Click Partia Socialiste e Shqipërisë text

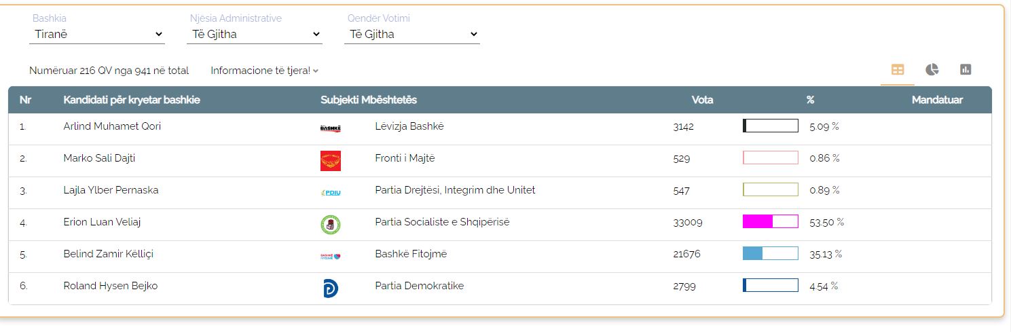pyautogui.click(x=442, y=222)
